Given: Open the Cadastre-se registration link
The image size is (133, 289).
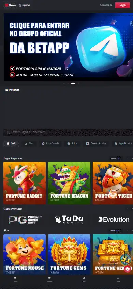Looking at the screenshot, I should (106, 5).
